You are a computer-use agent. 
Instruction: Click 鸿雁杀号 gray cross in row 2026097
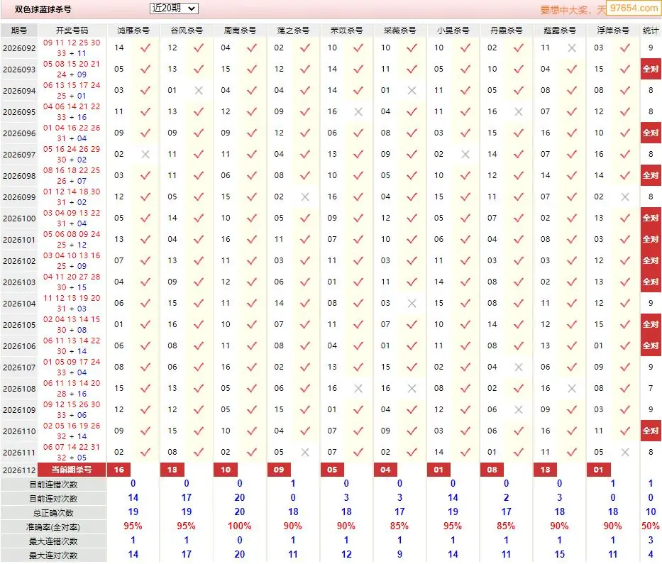coord(145,155)
